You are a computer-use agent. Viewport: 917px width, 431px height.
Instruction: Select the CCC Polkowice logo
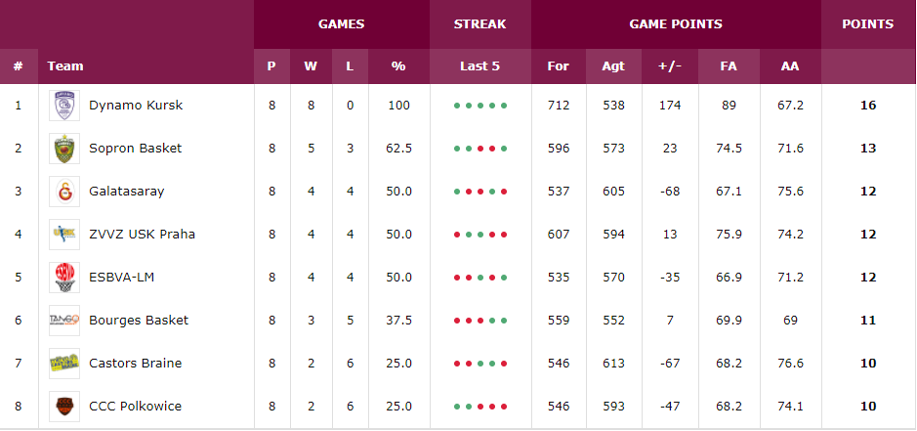(64, 407)
